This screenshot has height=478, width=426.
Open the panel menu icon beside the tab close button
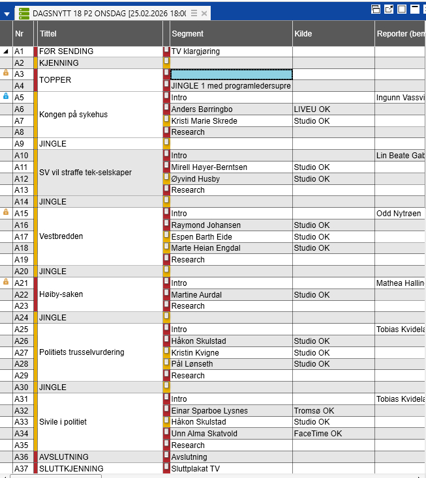tap(194, 14)
